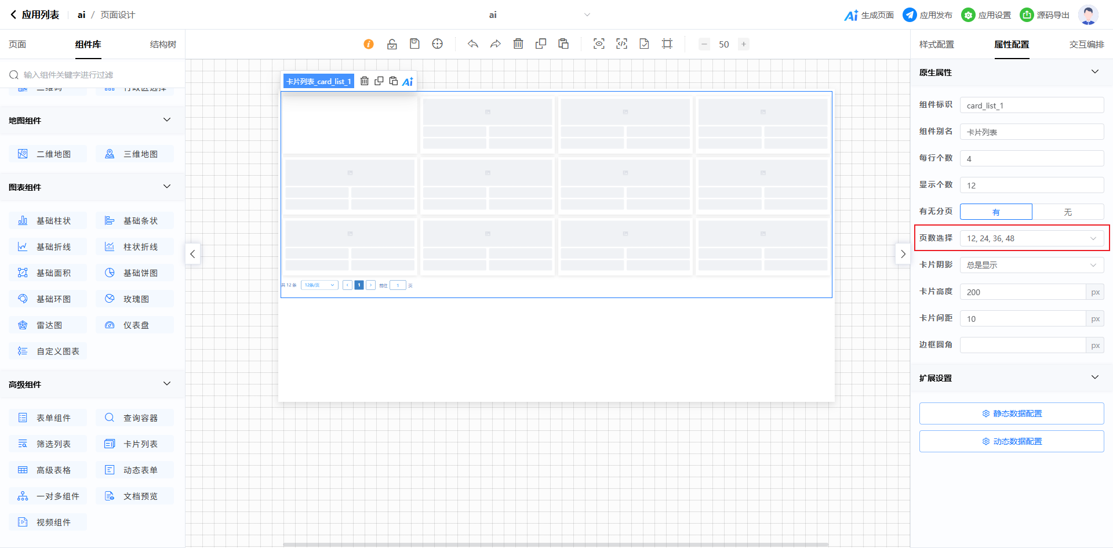The image size is (1113, 548).
Task: Click the canvas crop frame icon
Action: coord(667,44)
